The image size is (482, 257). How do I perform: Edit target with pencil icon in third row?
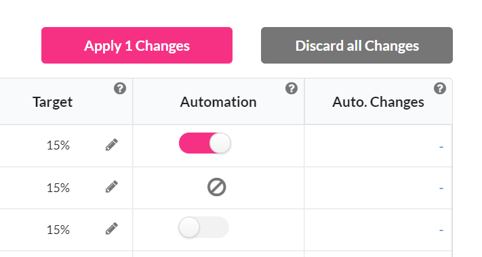(x=112, y=229)
